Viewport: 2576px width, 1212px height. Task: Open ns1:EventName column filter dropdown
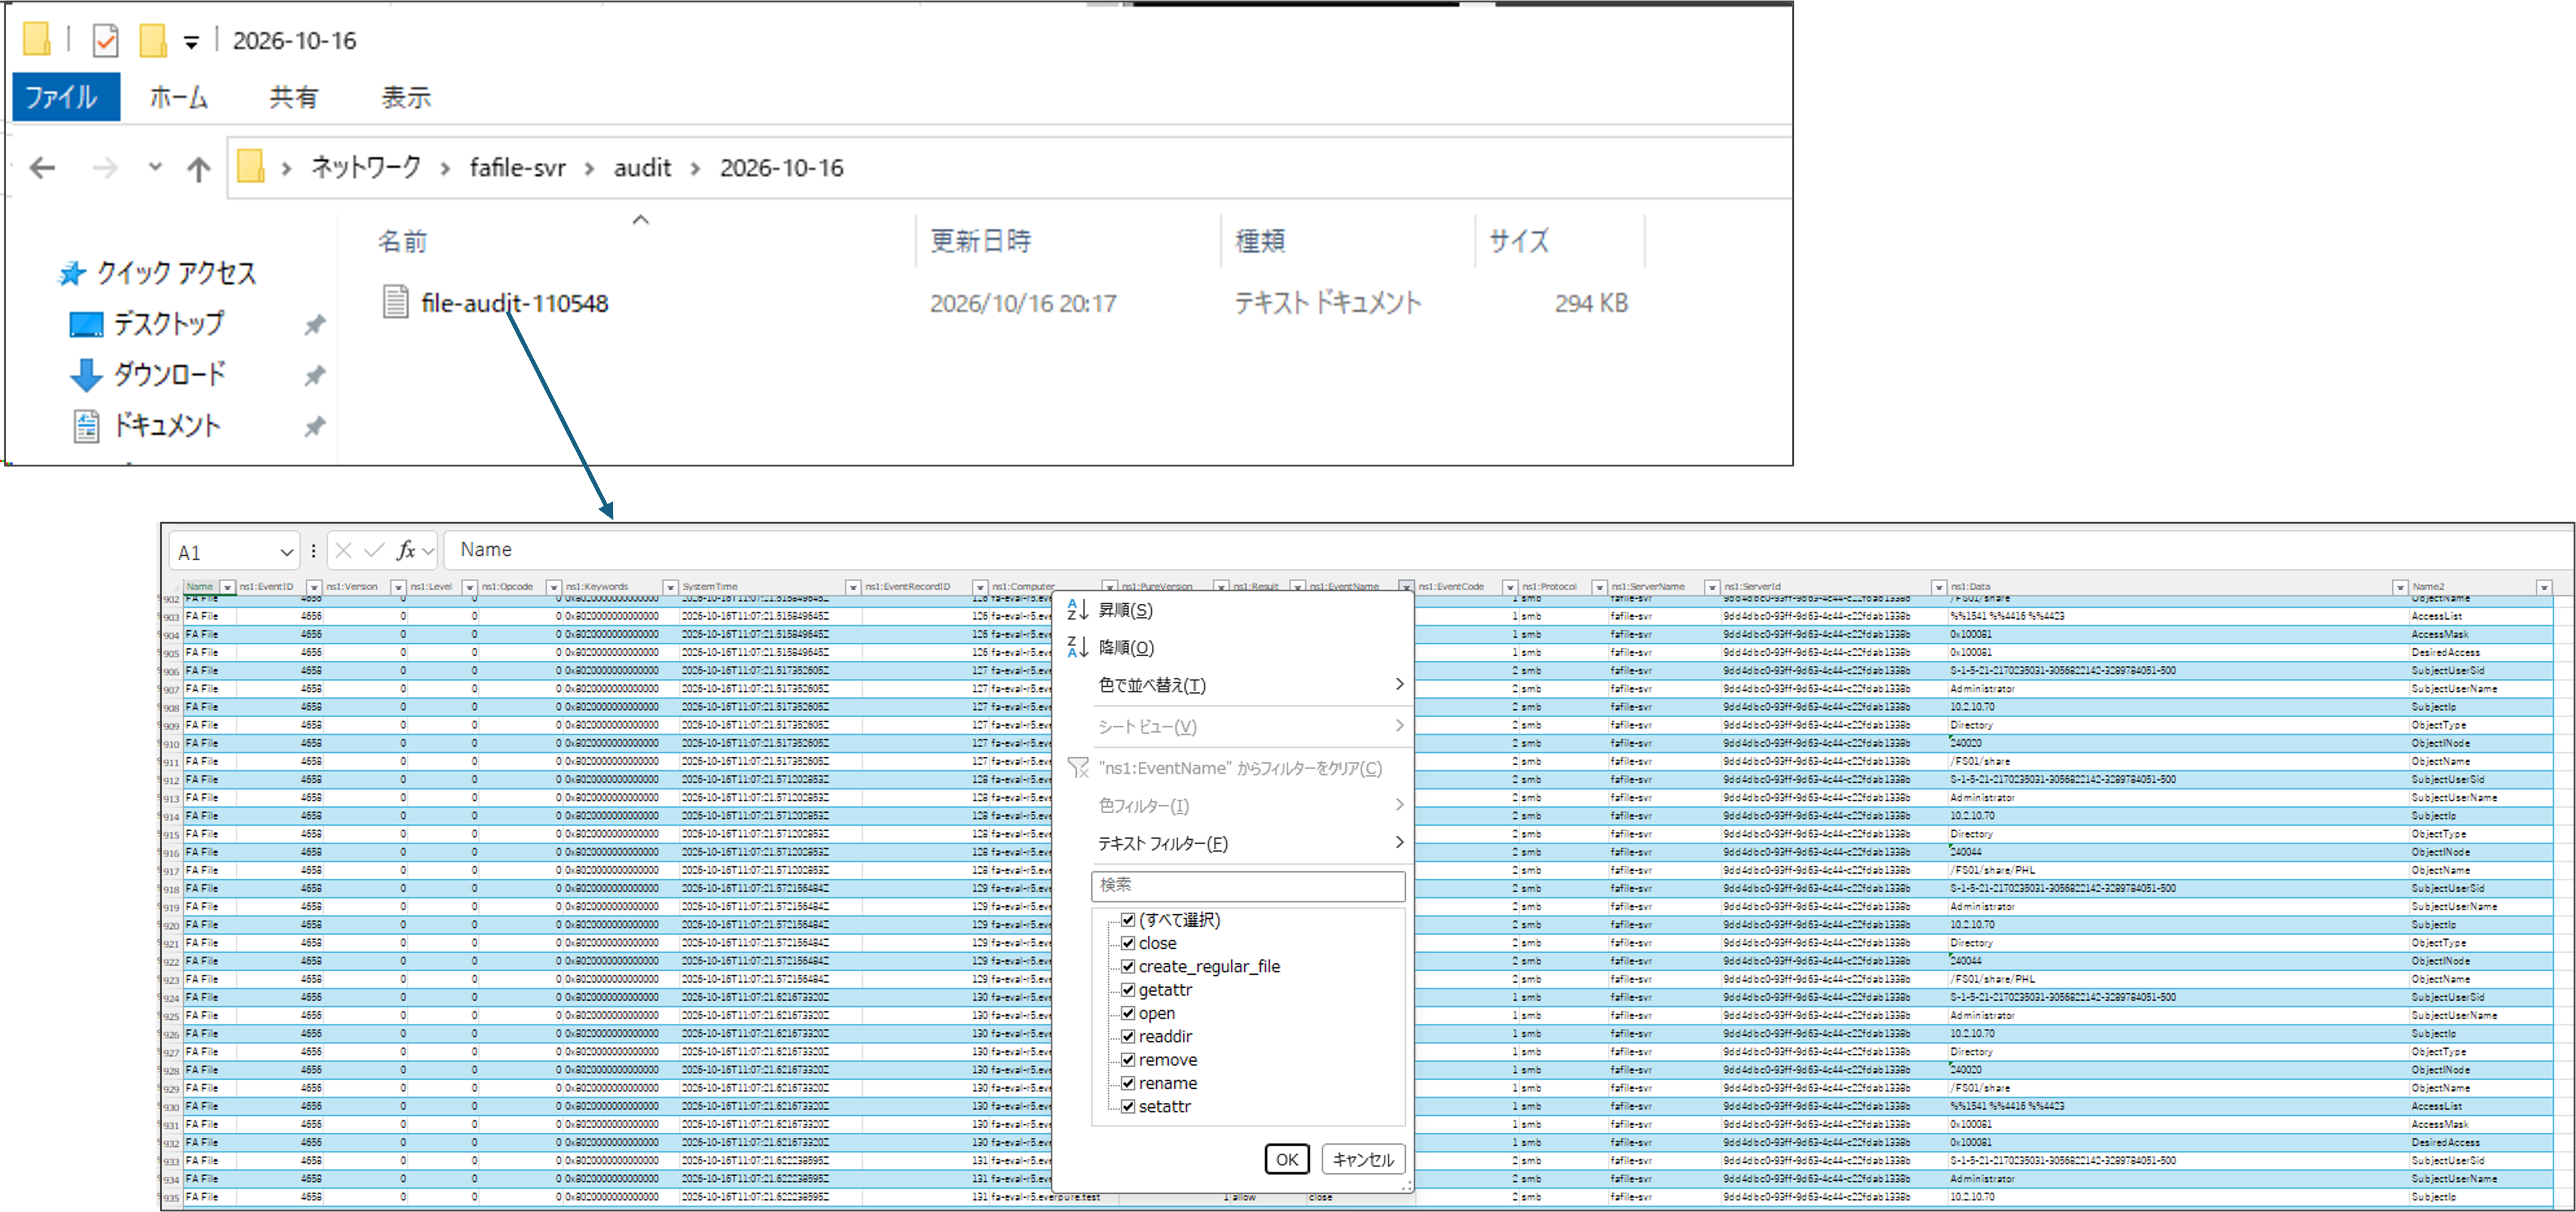coord(1405,587)
